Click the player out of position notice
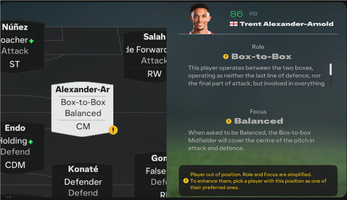Screen dimensions: 347x200 click(x=258, y=181)
